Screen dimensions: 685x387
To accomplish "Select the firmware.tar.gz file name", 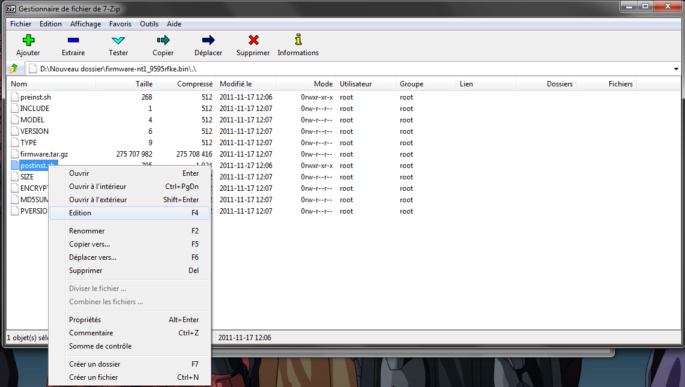I will [44, 154].
